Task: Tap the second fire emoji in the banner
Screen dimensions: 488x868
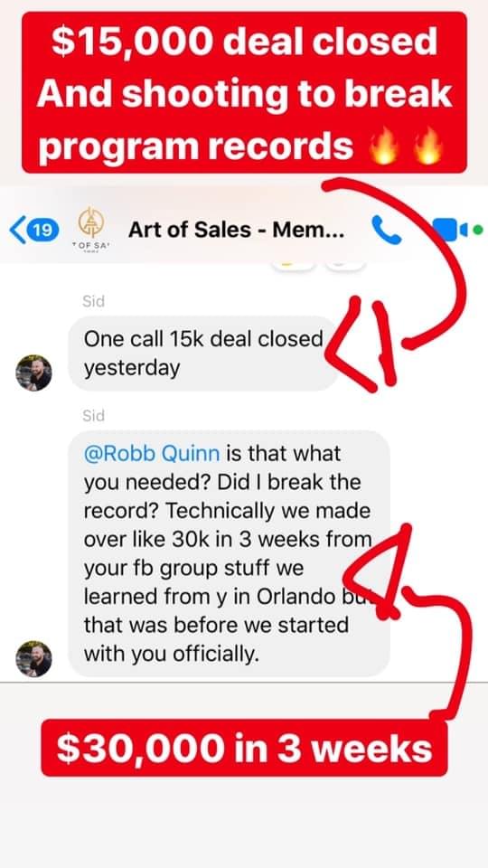Action: [x=428, y=146]
